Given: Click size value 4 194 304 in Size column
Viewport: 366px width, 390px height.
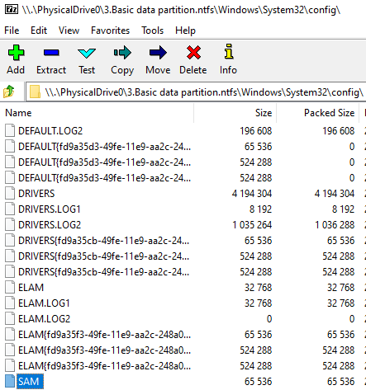Looking at the screenshot, I should pos(252,194).
